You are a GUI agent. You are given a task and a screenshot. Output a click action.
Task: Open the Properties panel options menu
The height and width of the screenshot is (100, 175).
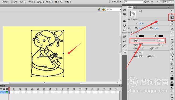[168, 7]
